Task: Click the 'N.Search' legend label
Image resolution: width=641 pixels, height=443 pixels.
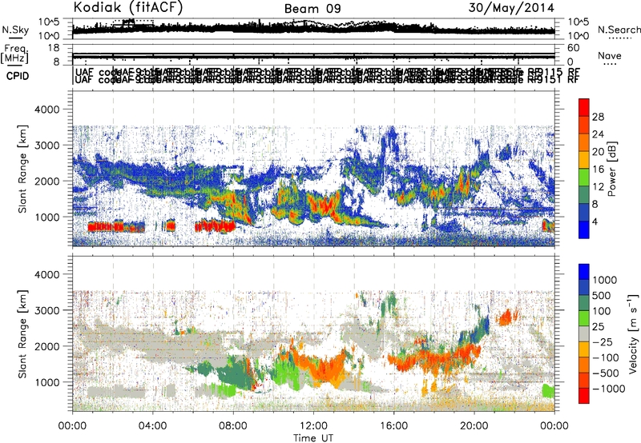Action: click(619, 30)
